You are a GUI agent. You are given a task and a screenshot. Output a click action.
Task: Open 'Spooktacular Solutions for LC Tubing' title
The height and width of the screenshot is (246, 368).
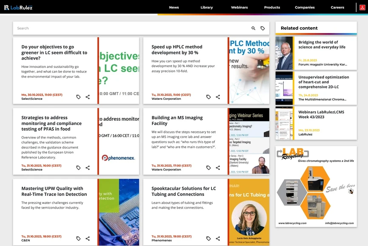(183, 191)
